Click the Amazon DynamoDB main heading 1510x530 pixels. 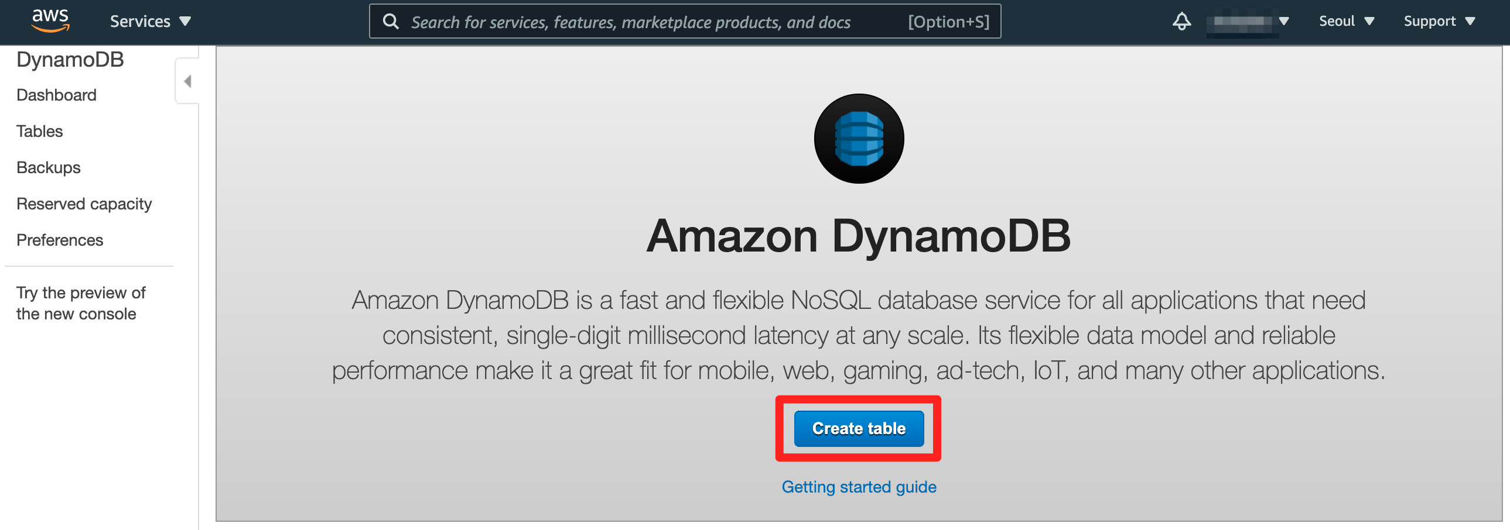pos(859,236)
